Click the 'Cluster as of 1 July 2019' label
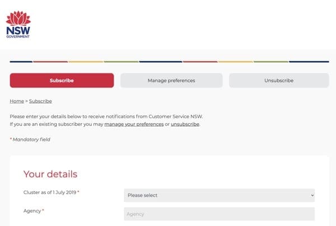The width and height of the screenshot is (336, 226). coord(51,192)
